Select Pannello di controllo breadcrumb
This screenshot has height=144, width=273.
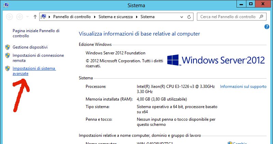pyautogui.click(x=72, y=17)
